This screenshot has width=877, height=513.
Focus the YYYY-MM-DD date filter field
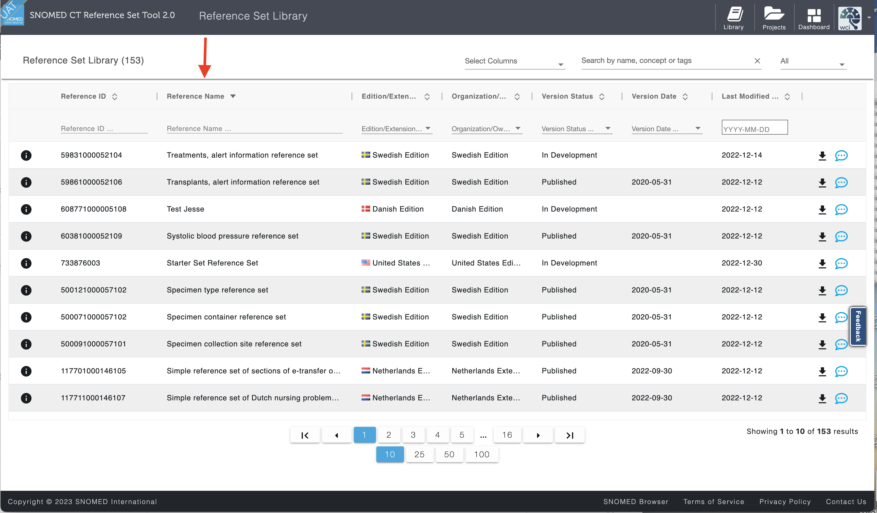(754, 127)
